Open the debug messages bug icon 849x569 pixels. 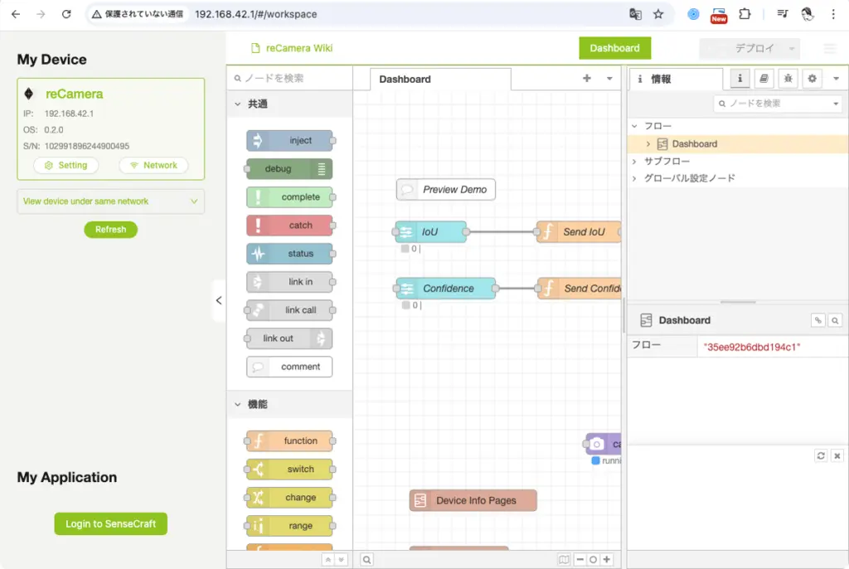pyautogui.click(x=788, y=79)
